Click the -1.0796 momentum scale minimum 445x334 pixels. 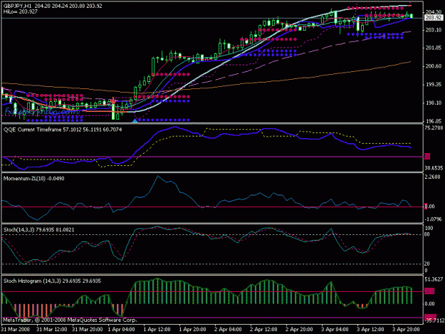(x=433, y=219)
